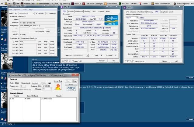
Task: Click the Max Bandwidth PC3-12800 (800 MHz) value
Action: coord(149,23)
